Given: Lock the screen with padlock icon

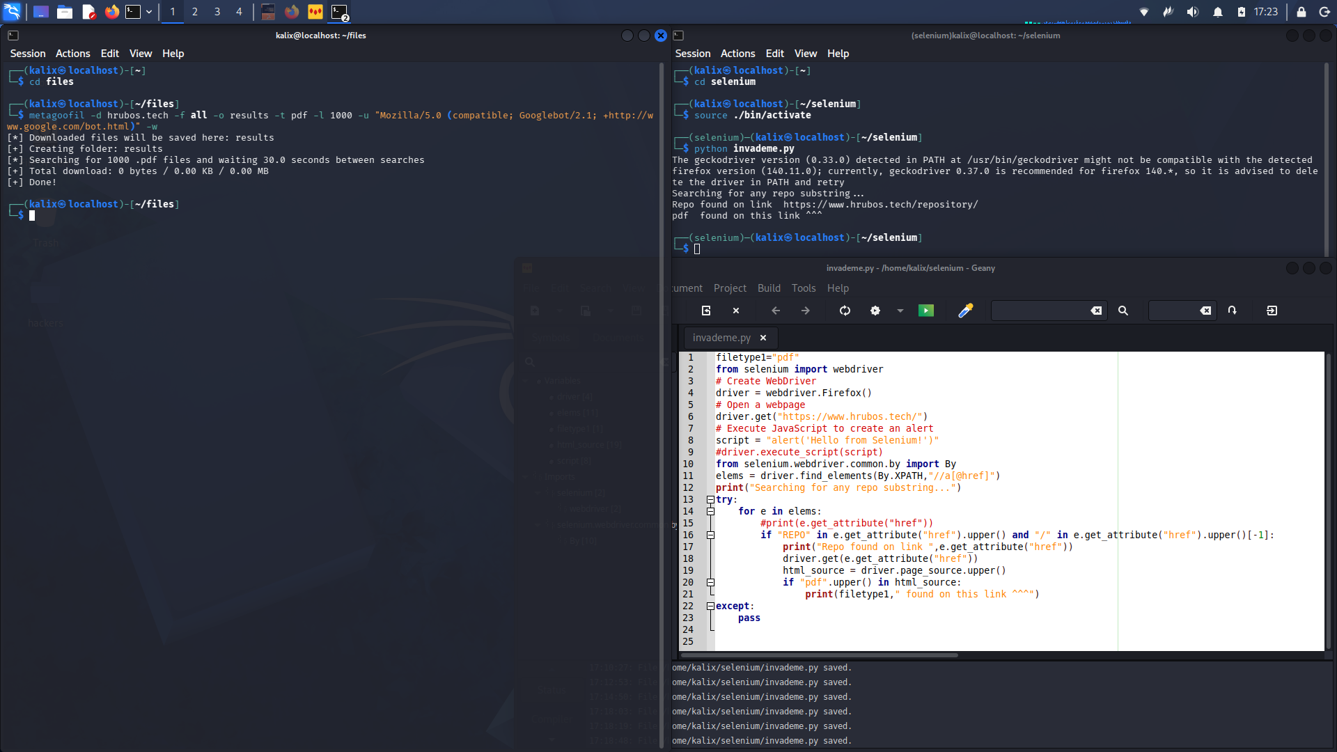Looking at the screenshot, I should pyautogui.click(x=1301, y=12).
